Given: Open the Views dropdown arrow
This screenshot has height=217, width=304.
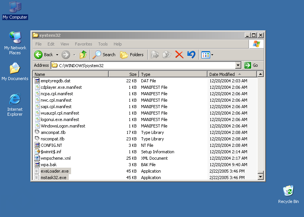Looking at the screenshot, I should (212, 55).
